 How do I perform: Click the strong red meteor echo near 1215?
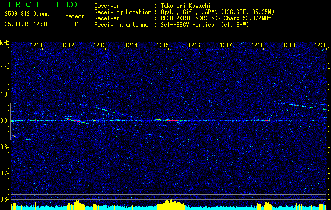tap(171, 120)
